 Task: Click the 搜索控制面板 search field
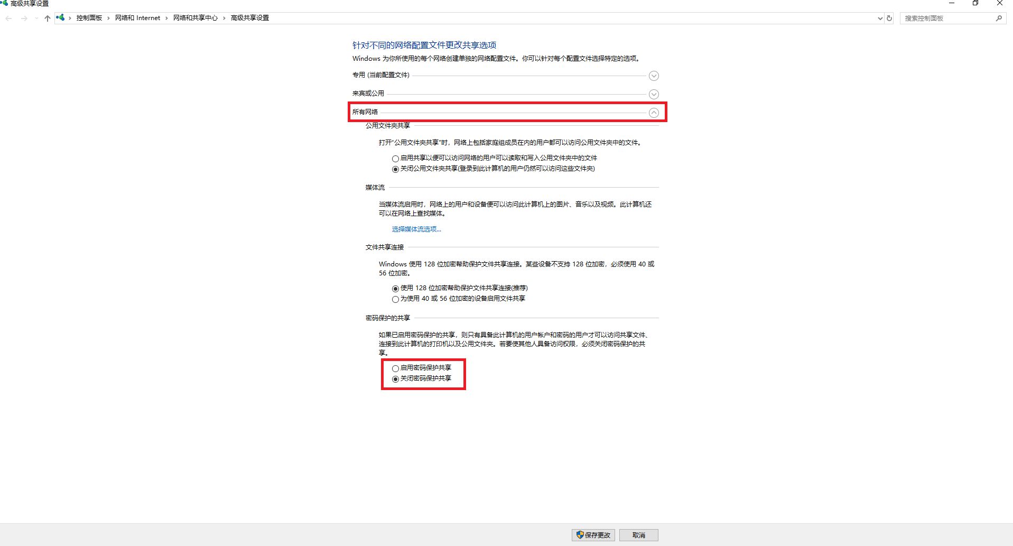946,18
